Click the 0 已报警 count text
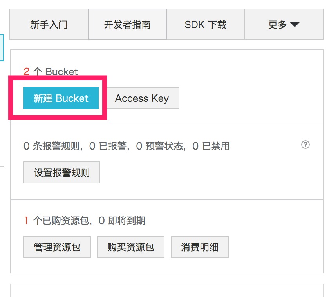Screen dimensions: 329x297 coord(108,146)
